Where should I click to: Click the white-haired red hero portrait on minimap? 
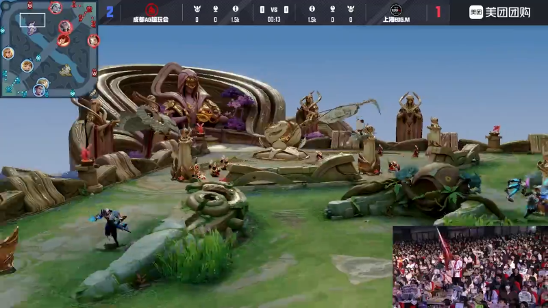tap(55, 8)
